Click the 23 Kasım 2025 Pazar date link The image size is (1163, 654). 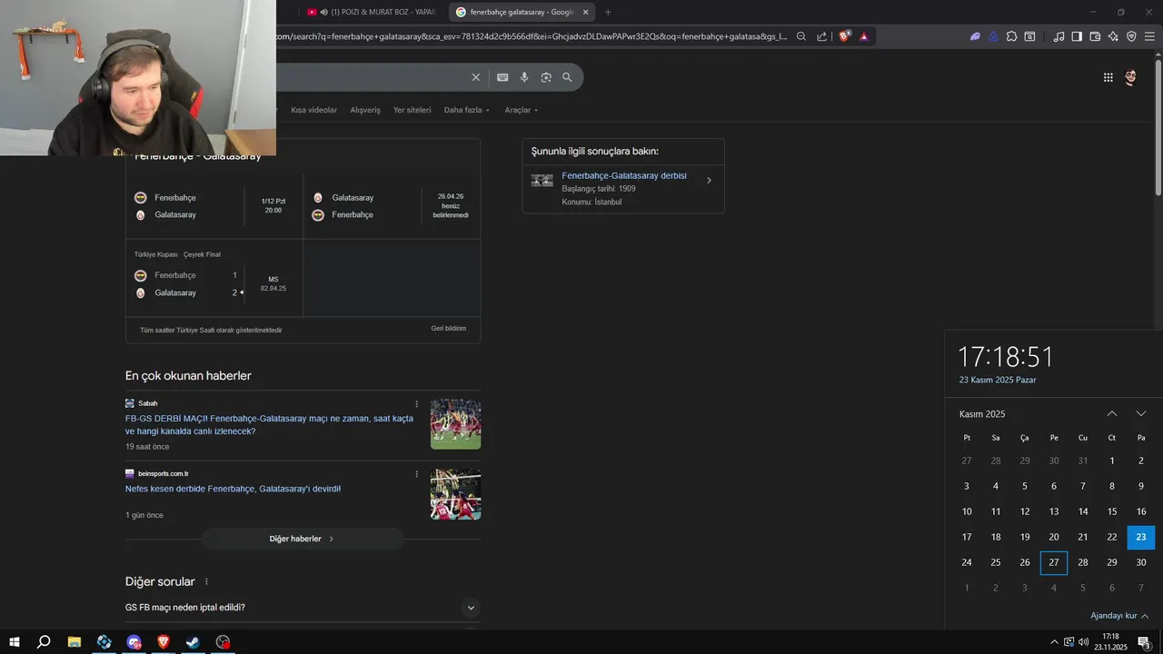click(998, 380)
